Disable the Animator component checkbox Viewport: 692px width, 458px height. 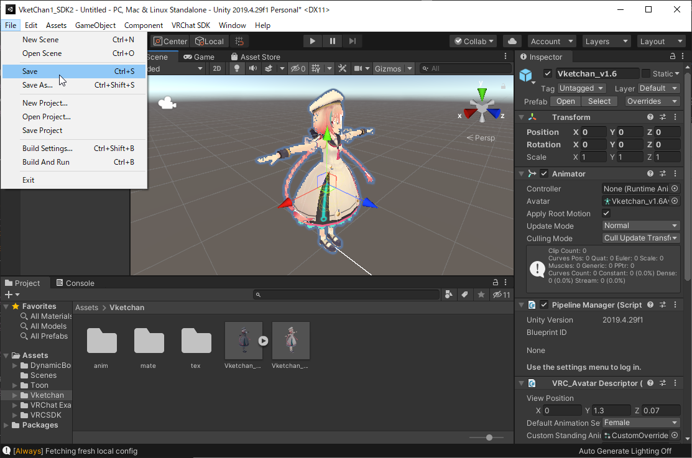click(544, 173)
